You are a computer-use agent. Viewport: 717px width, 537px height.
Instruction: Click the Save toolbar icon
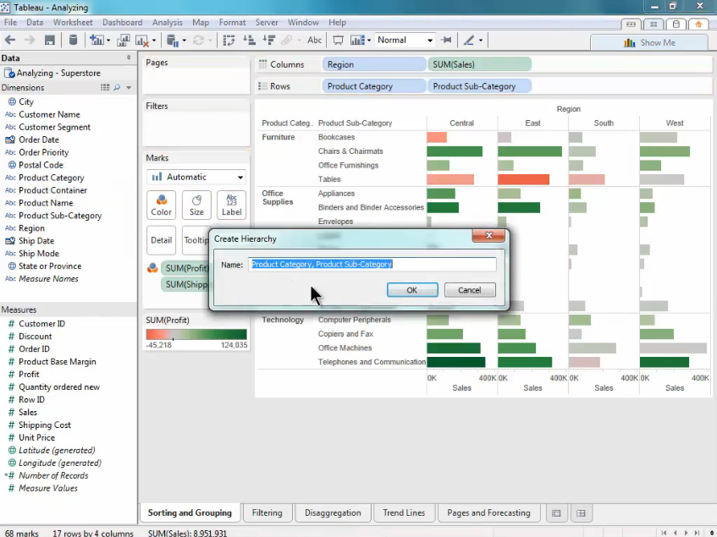coord(50,41)
